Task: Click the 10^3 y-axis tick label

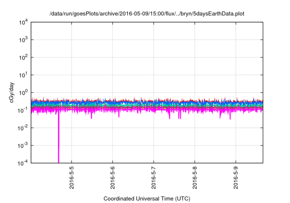Action: coord(23,40)
